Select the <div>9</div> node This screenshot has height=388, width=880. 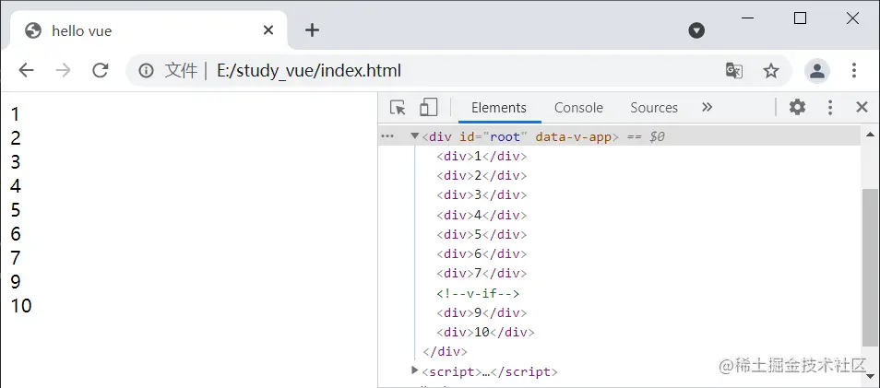click(x=482, y=312)
